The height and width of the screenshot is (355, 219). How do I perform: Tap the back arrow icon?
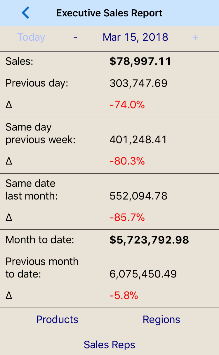(x=26, y=13)
